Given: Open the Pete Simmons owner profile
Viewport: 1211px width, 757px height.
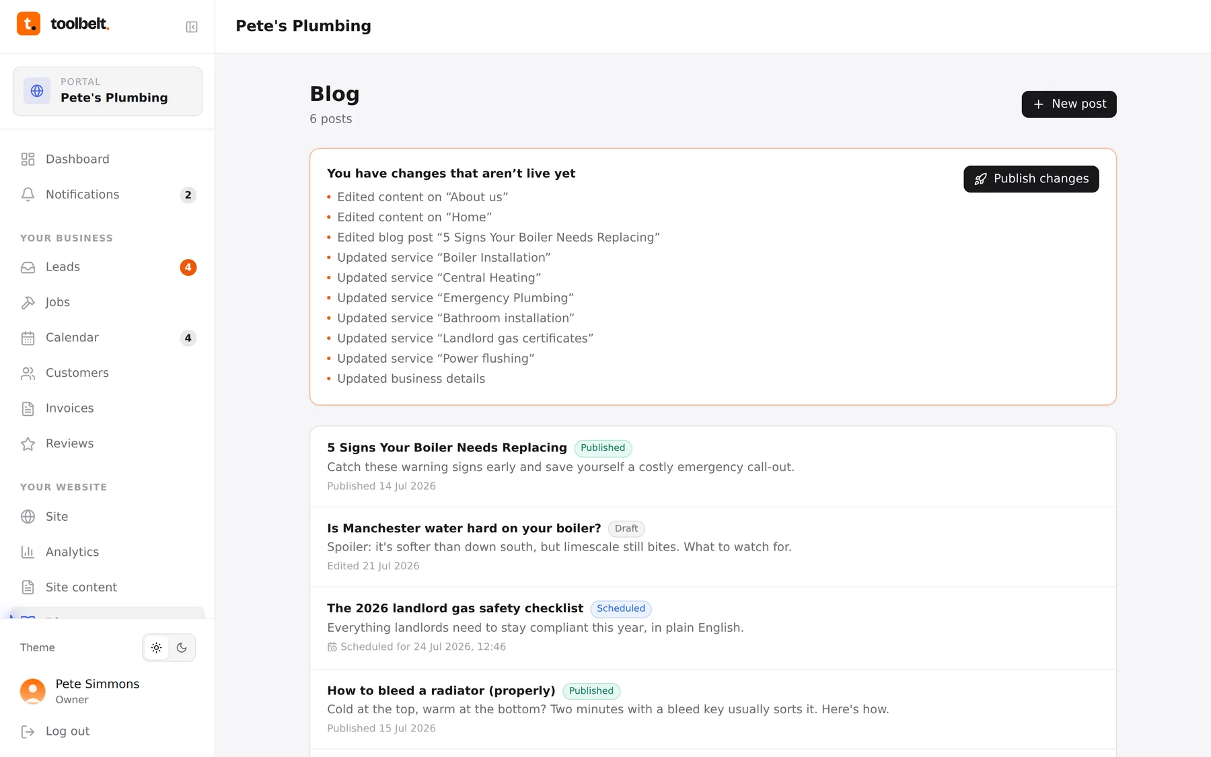Looking at the screenshot, I should [108, 691].
